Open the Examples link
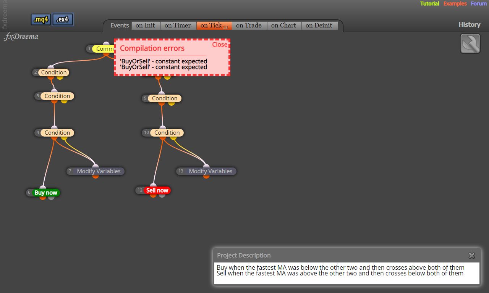The width and height of the screenshot is (489, 293). tap(455, 4)
